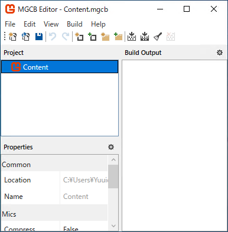228x232 pixels.
Task: Click the New project toolbar icon
Action: coord(12,37)
